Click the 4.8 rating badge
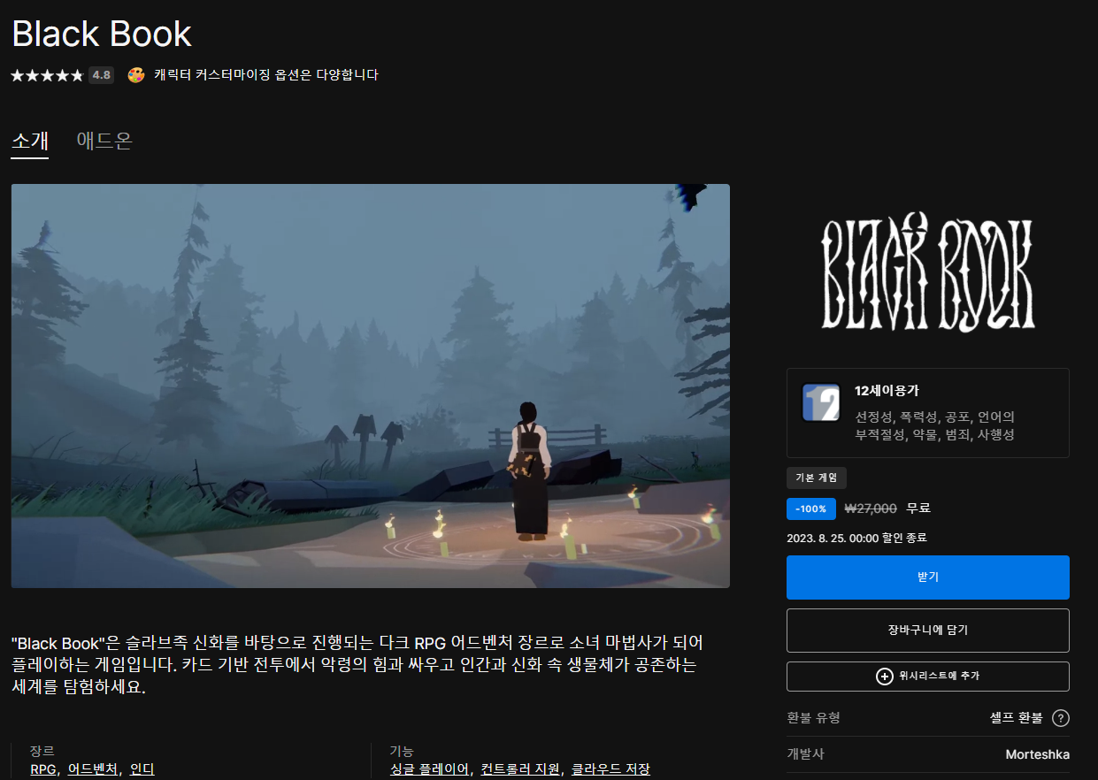This screenshot has width=1098, height=780. [101, 75]
